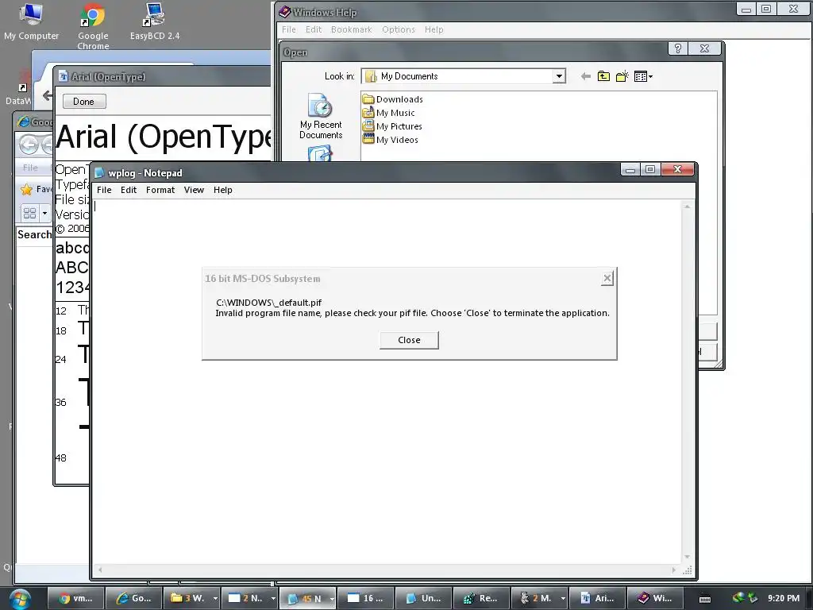Open EasyBCD 2.4 desktop shortcut
813x610 pixels.
(155, 21)
